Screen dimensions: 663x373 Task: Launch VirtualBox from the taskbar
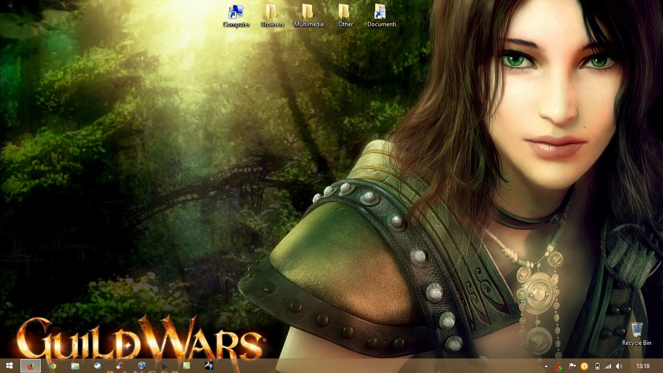click(142, 366)
